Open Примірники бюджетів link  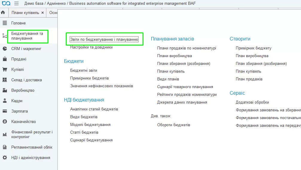89,78
